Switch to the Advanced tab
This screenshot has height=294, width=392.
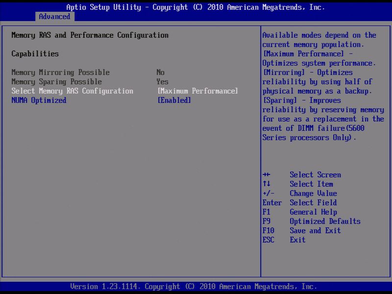[54, 16]
